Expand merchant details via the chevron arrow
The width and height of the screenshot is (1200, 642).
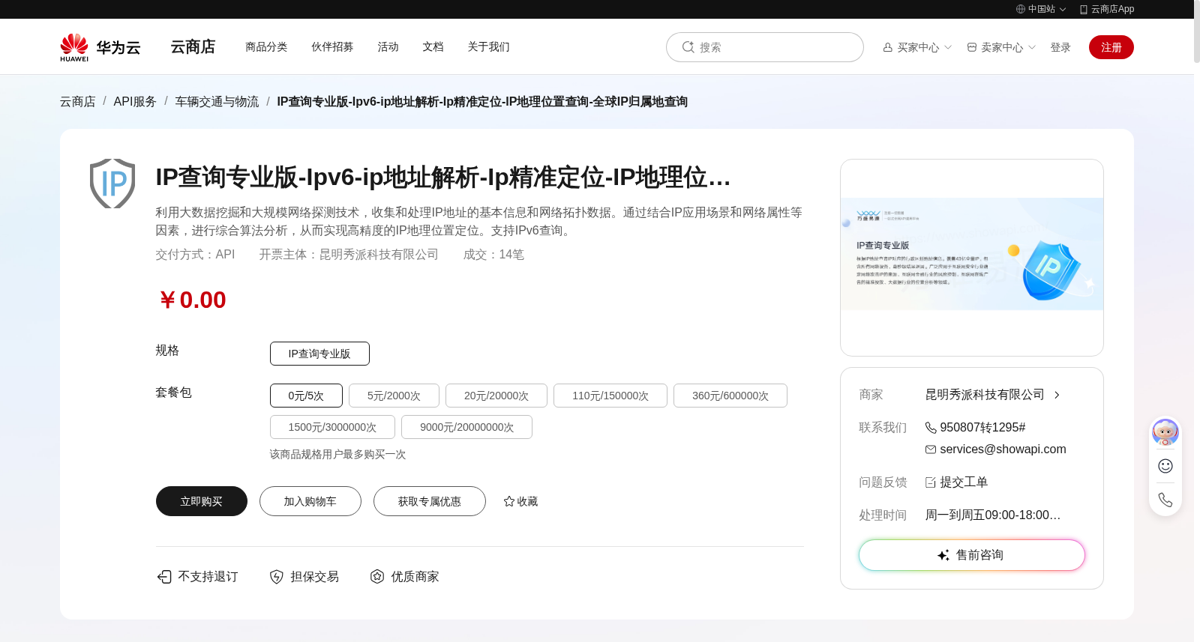(1057, 395)
